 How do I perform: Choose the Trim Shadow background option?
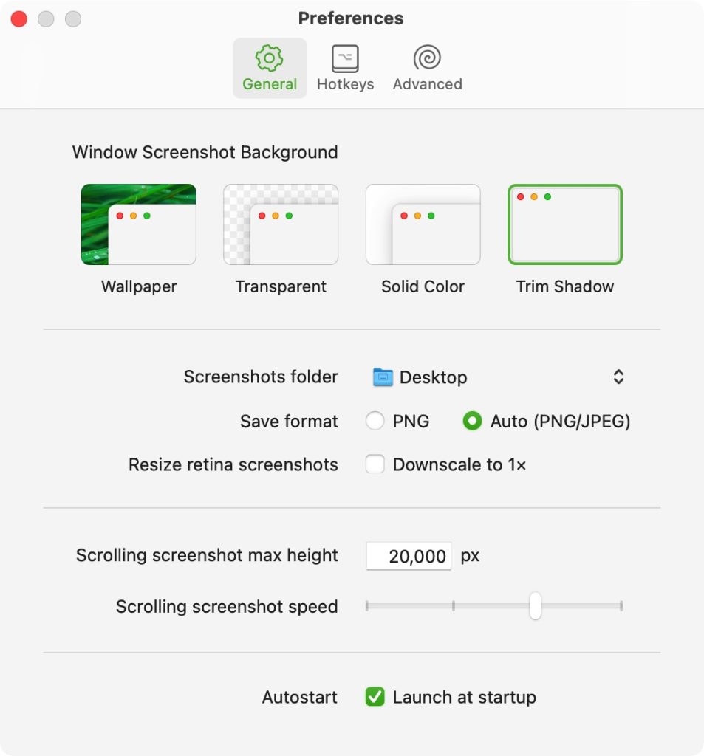coord(565,224)
